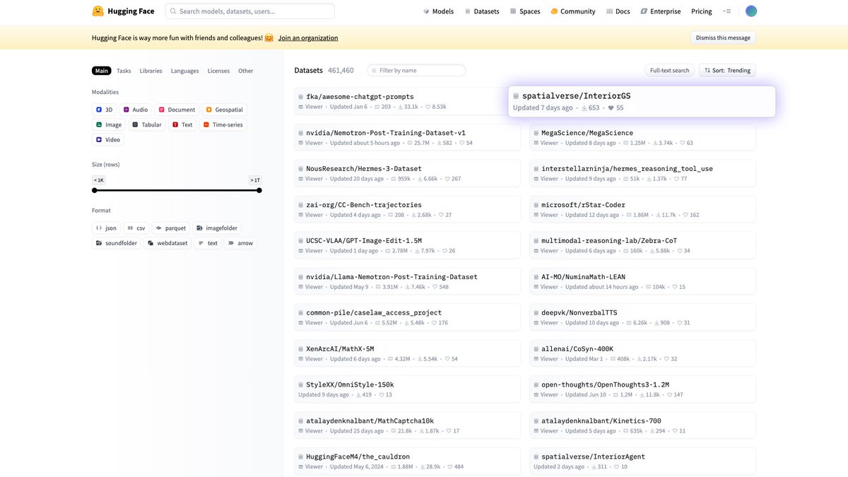The image size is (848, 477).
Task: Open UCSC-VLAA/GPT-Image-Edit-1.5M dataset
Action: tap(407, 245)
